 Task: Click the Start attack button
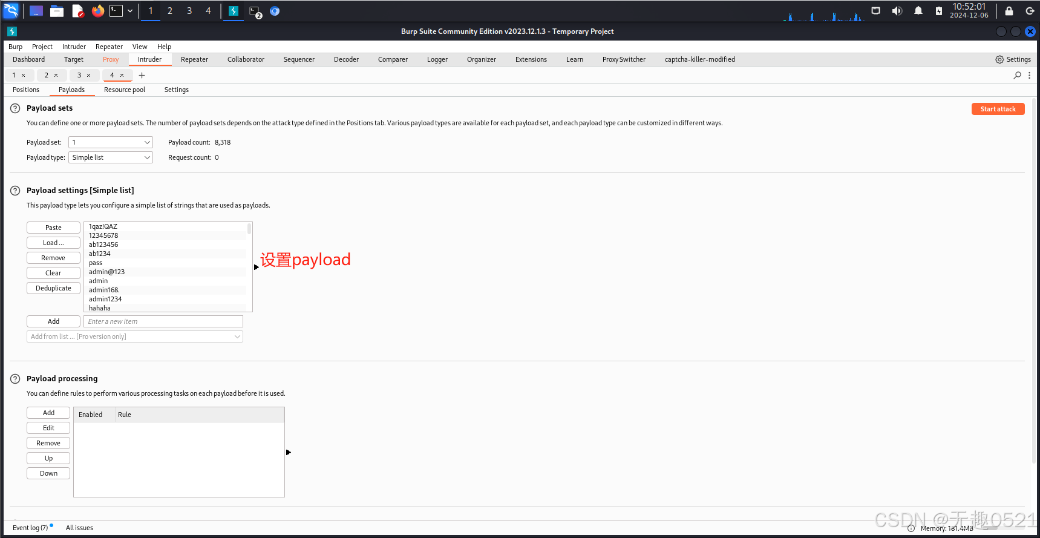998,109
